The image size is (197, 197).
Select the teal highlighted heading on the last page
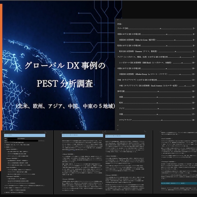coord(179,183)
